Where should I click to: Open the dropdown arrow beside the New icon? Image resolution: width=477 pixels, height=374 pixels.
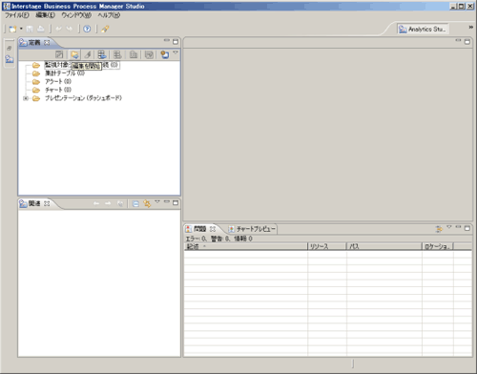click(21, 29)
